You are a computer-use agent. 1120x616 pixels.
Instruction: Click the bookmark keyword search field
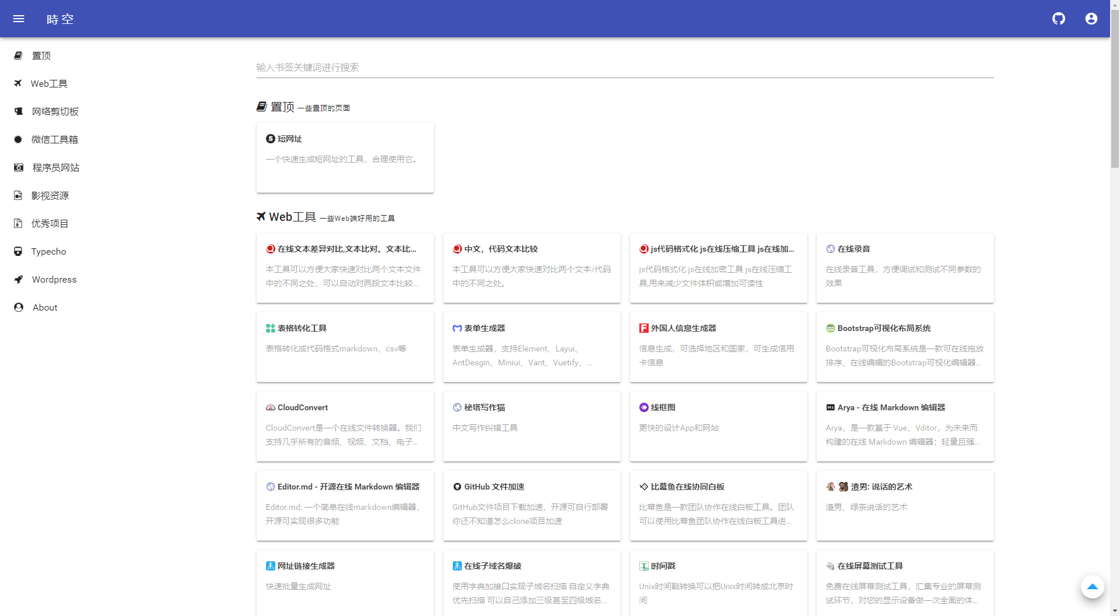(x=624, y=68)
